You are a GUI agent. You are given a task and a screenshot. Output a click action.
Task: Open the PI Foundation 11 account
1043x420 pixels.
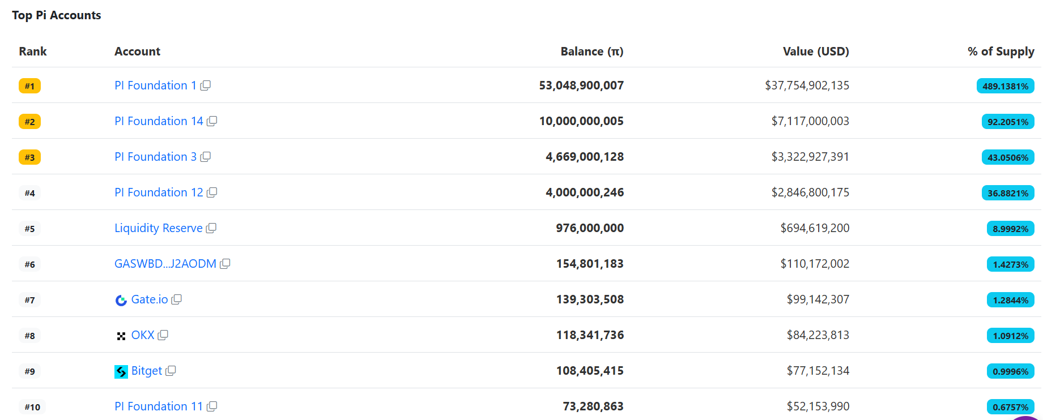pyautogui.click(x=159, y=406)
